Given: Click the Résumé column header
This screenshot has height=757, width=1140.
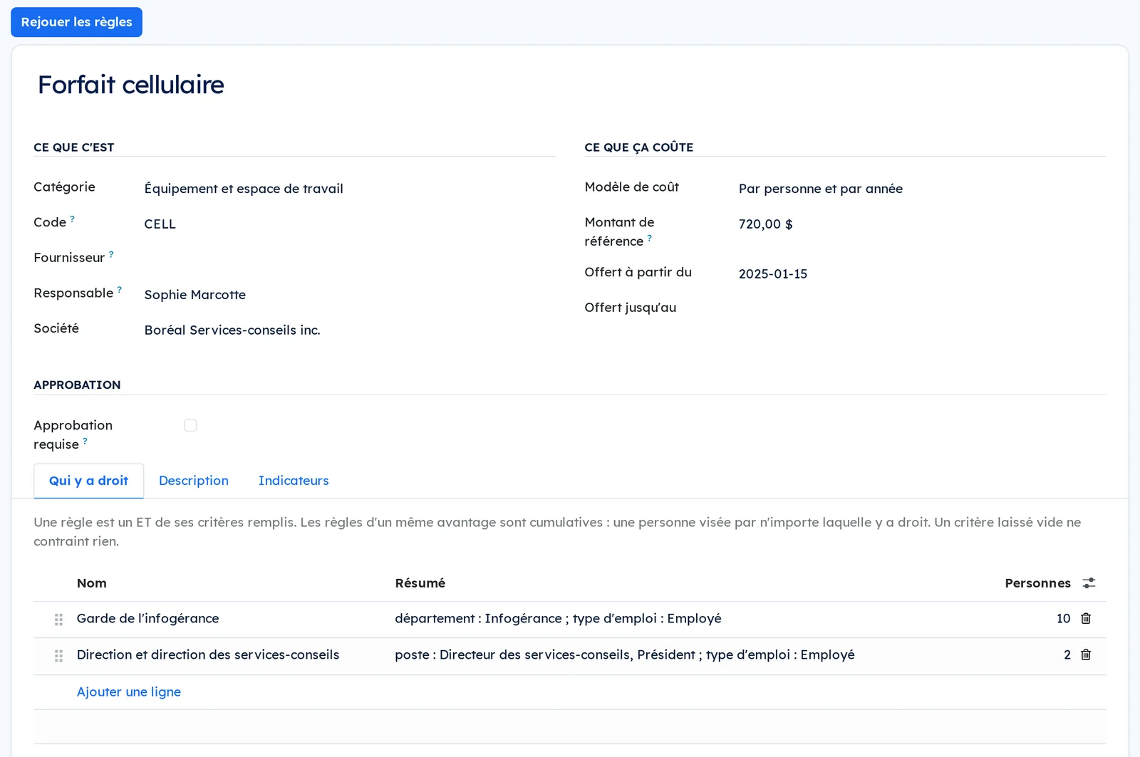Looking at the screenshot, I should point(420,583).
